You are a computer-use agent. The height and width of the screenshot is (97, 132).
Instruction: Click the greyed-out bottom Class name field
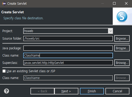68,78
